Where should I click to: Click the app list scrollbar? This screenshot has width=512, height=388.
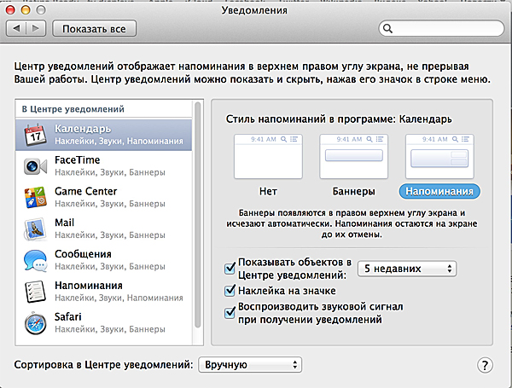[198, 213]
